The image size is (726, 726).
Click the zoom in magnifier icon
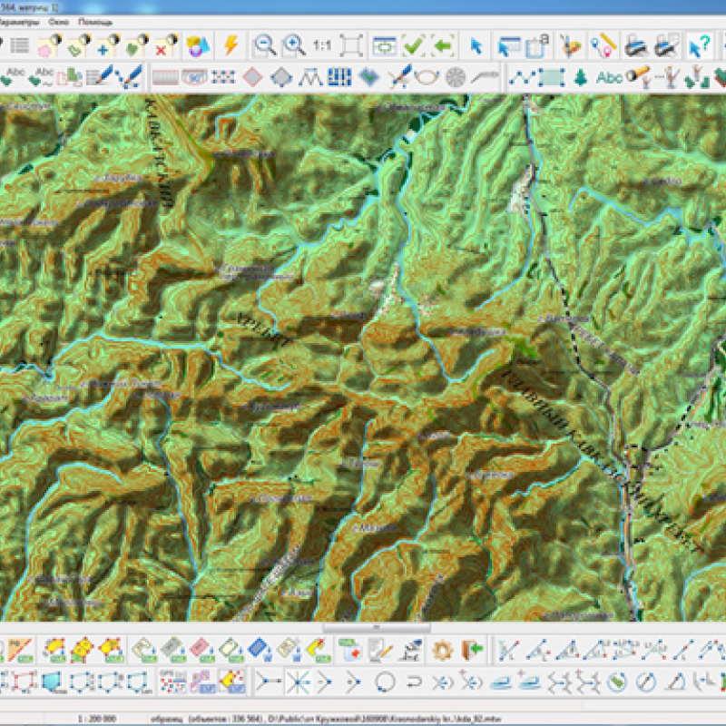[x=293, y=44]
